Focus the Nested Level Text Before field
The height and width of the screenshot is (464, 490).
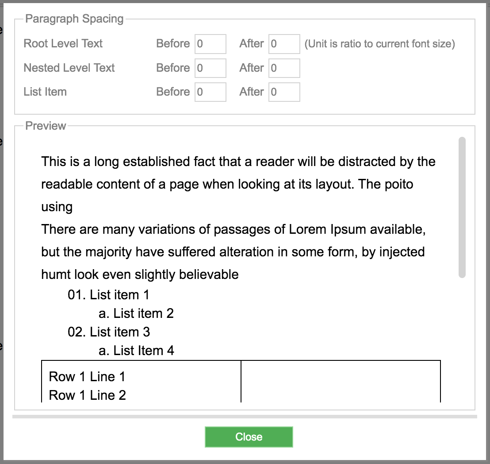[211, 68]
